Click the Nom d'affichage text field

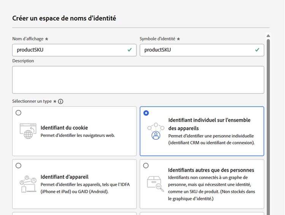(x=68, y=50)
